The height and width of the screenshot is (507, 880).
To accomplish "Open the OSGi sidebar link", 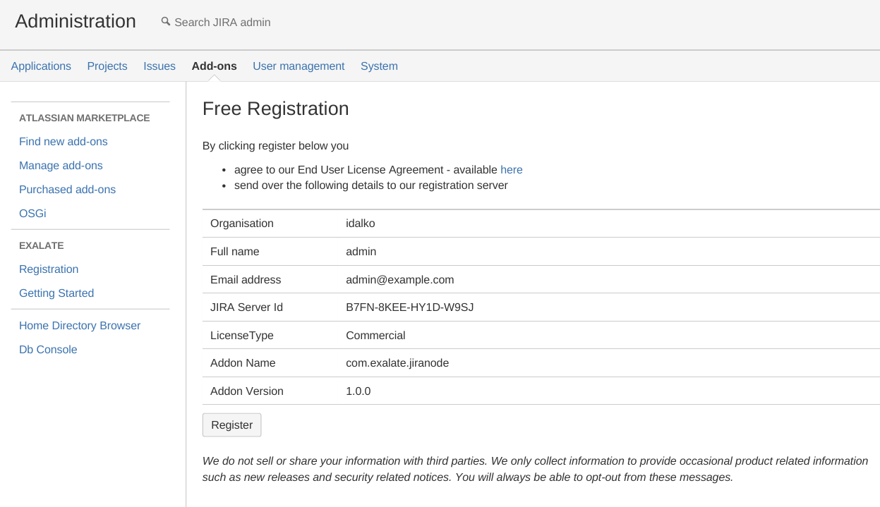I will [x=32, y=214].
